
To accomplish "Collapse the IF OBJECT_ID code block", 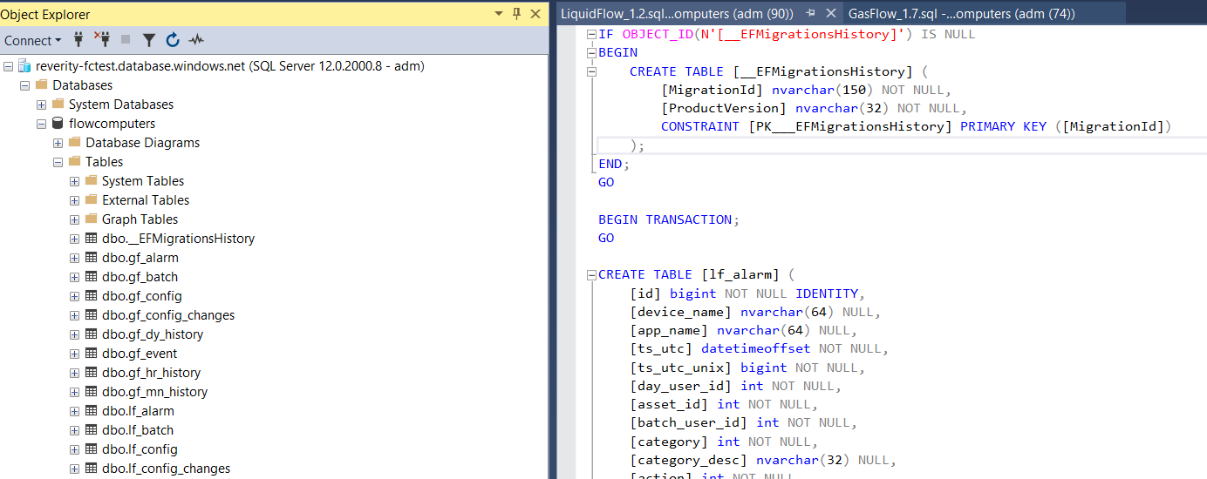I will 592,35.
